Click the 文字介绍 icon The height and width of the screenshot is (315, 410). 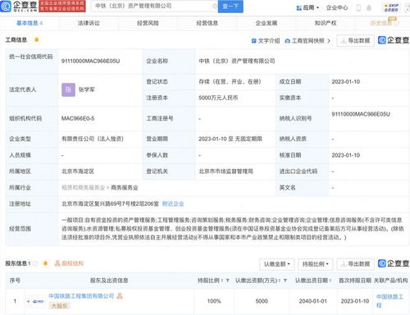[x=253, y=41]
